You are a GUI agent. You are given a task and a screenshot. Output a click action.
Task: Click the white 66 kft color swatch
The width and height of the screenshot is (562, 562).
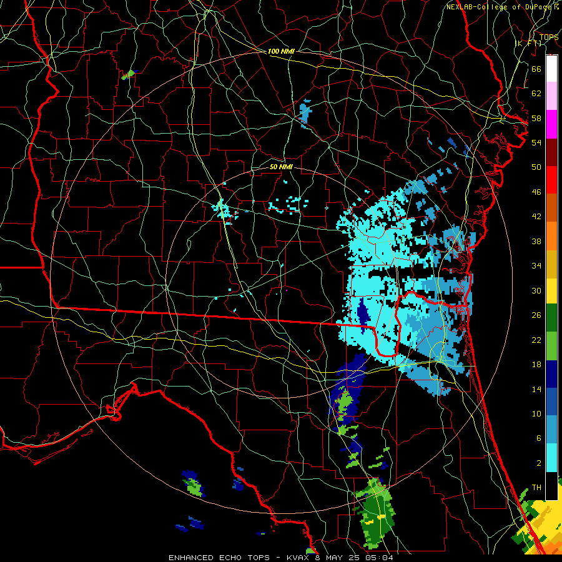click(x=551, y=69)
